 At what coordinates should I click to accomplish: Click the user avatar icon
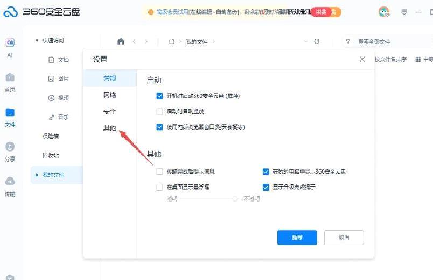384,12
